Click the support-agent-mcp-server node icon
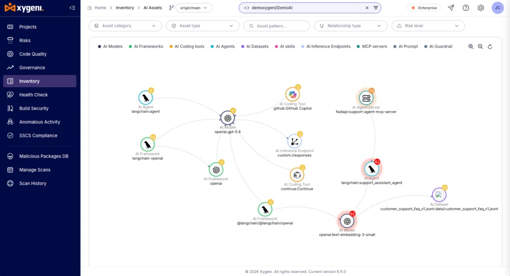Image resolution: width=510 pixels, height=276 pixels. click(366, 98)
